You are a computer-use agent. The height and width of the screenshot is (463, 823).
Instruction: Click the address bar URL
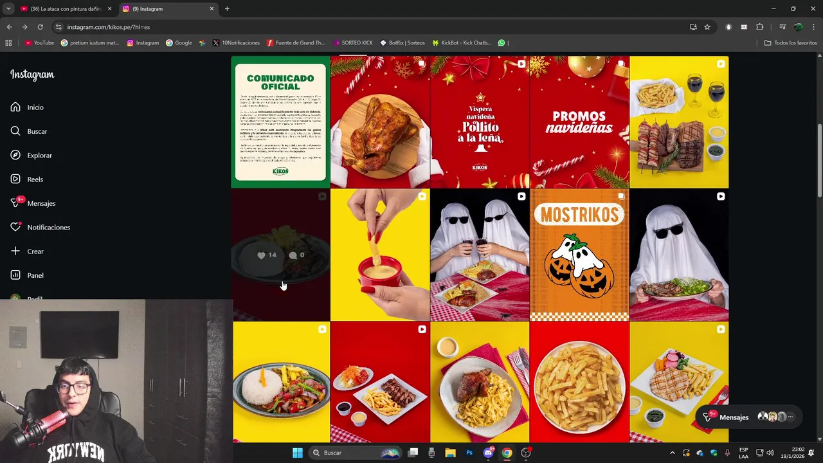click(108, 27)
